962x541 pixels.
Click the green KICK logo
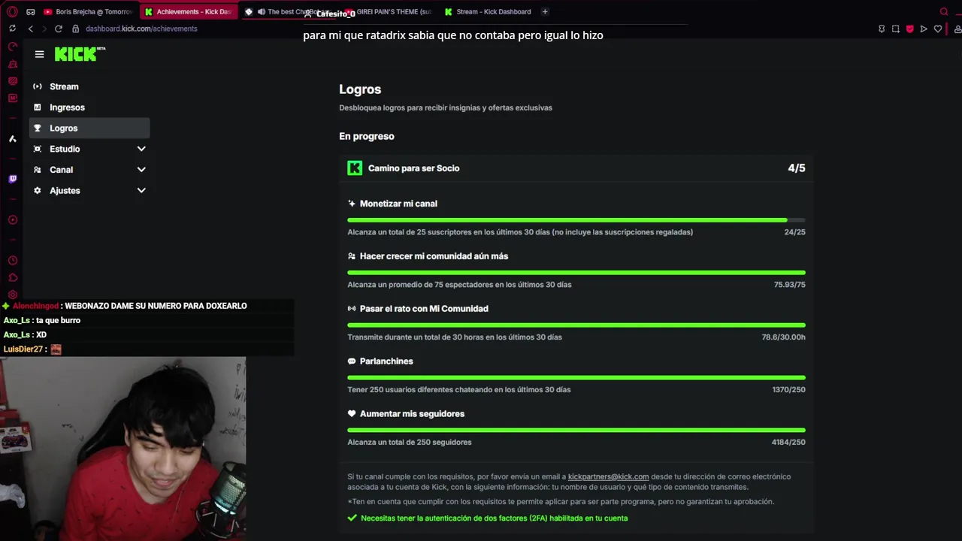tap(79, 54)
